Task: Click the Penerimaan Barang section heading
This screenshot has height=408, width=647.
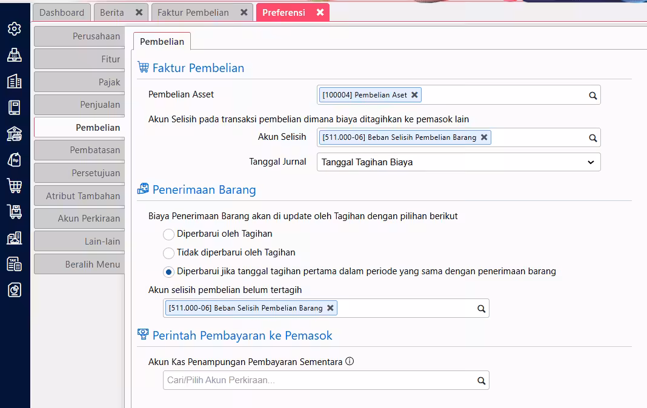Action: click(x=204, y=189)
